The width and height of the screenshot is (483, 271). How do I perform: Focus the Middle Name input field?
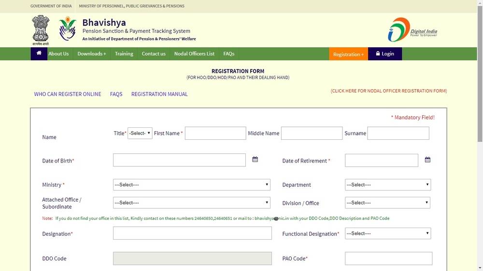point(312,133)
